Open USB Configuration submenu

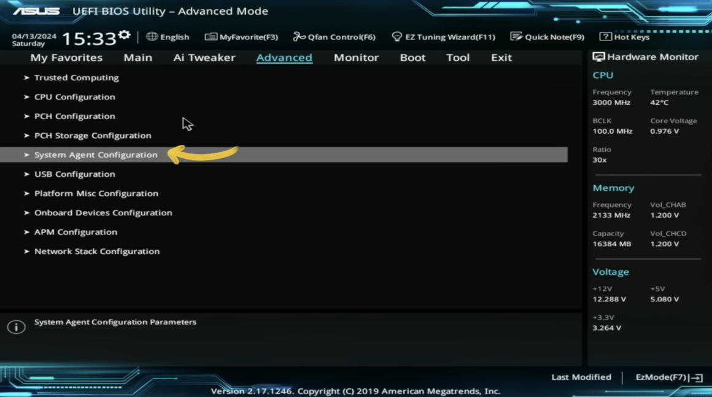tap(75, 174)
